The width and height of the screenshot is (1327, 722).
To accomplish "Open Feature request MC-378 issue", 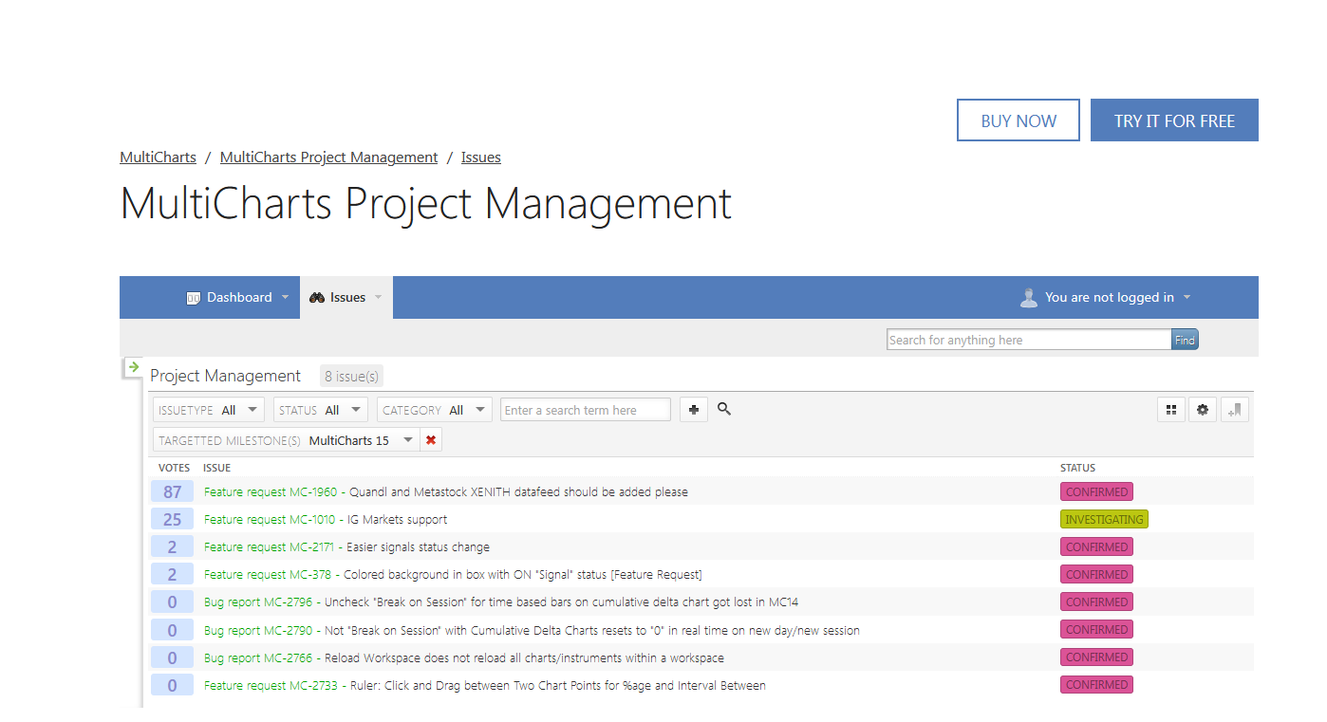I will (x=453, y=575).
